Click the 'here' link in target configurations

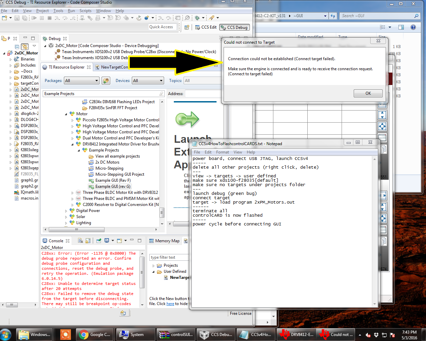(170, 304)
